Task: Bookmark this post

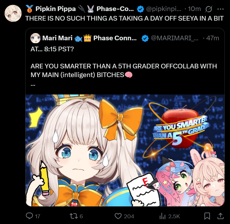Action: [207, 216]
